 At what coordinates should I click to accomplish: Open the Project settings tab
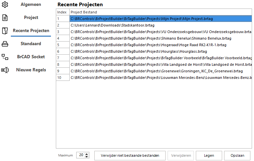pos(31,17)
